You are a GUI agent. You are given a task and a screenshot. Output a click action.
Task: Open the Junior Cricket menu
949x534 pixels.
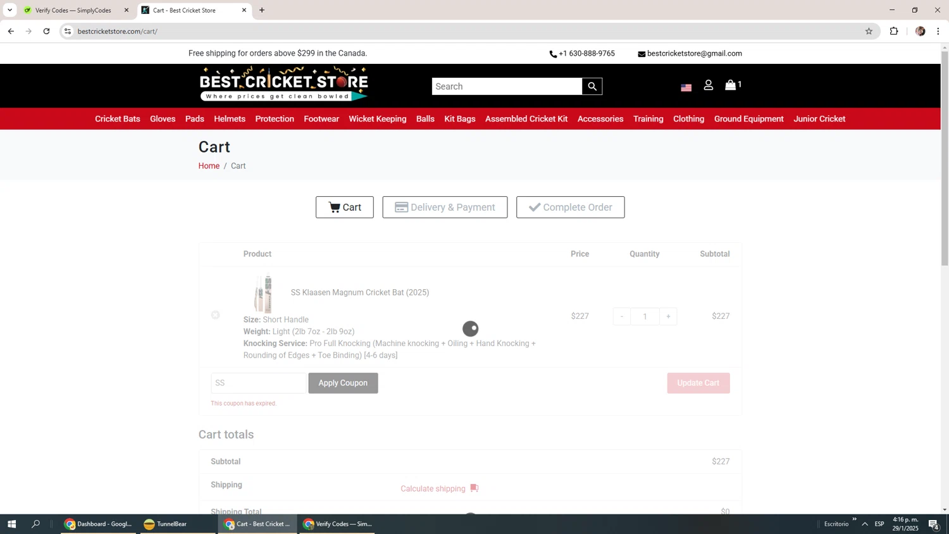[x=819, y=119]
